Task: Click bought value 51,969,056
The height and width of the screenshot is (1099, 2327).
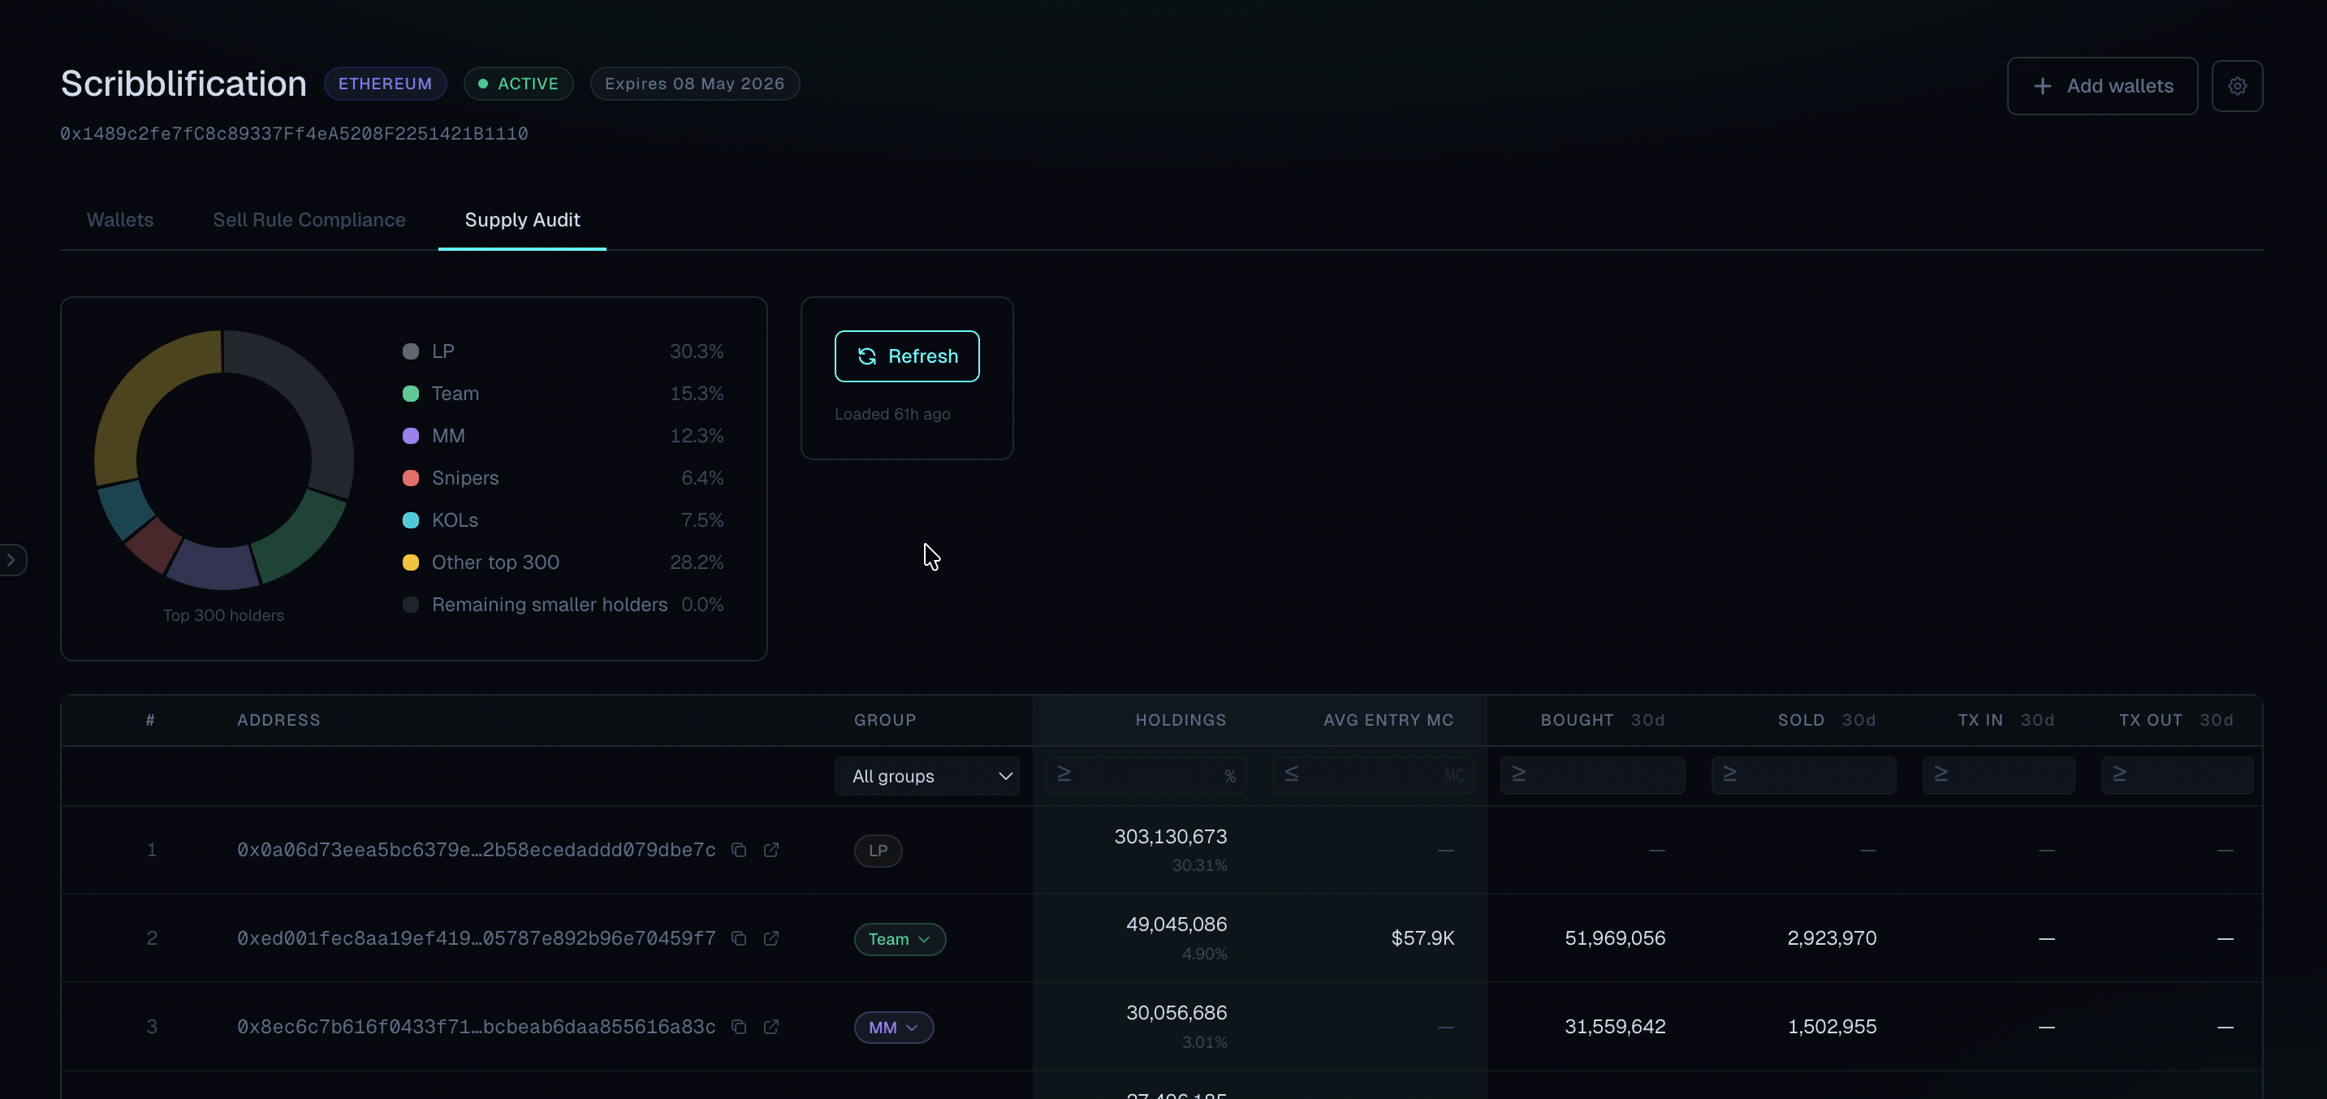Action: [x=1615, y=938]
